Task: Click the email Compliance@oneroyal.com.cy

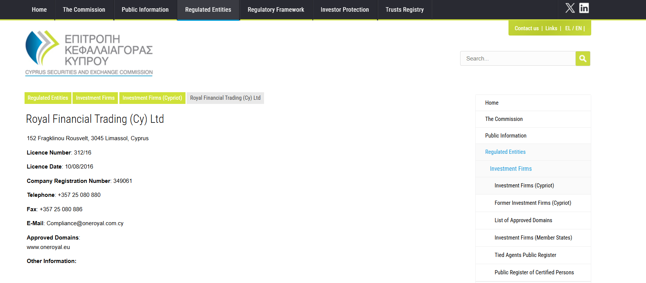Action: pos(85,223)
